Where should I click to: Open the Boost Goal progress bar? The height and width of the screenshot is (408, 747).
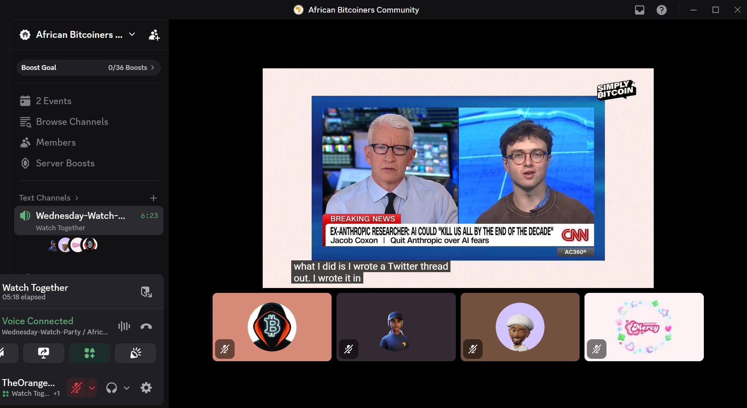[x=89, y=68]
